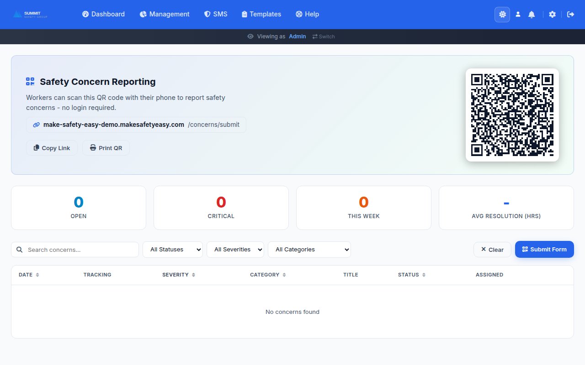The height and width of the screenshot is (365, 585).
Task: Sort the table by Status column
Action: tap(412, 275)
